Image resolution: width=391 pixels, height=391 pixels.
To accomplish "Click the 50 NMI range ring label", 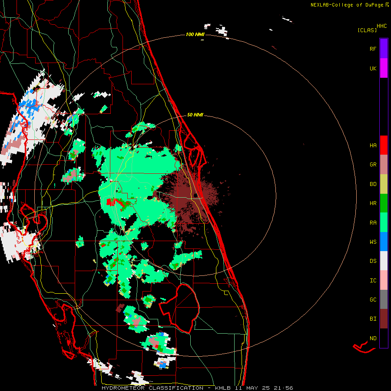I will point(195,115).
